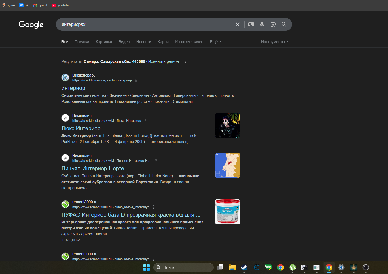Click the Семантические свойства snippet text

[x=84, y=95]
